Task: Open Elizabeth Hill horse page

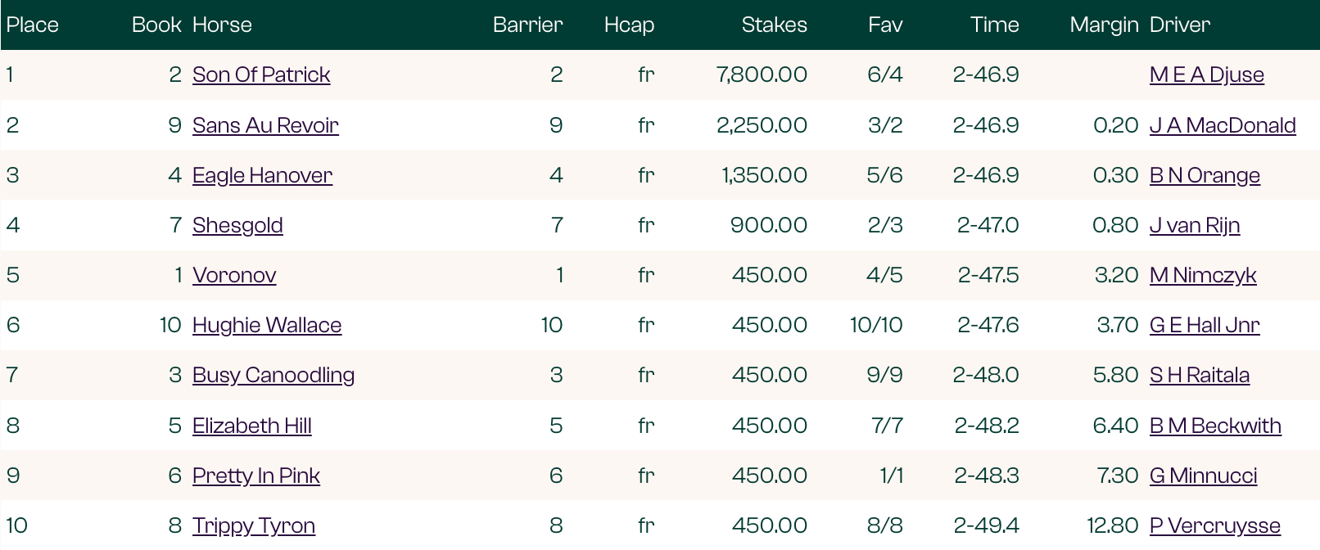Action: tap(252, 426)
